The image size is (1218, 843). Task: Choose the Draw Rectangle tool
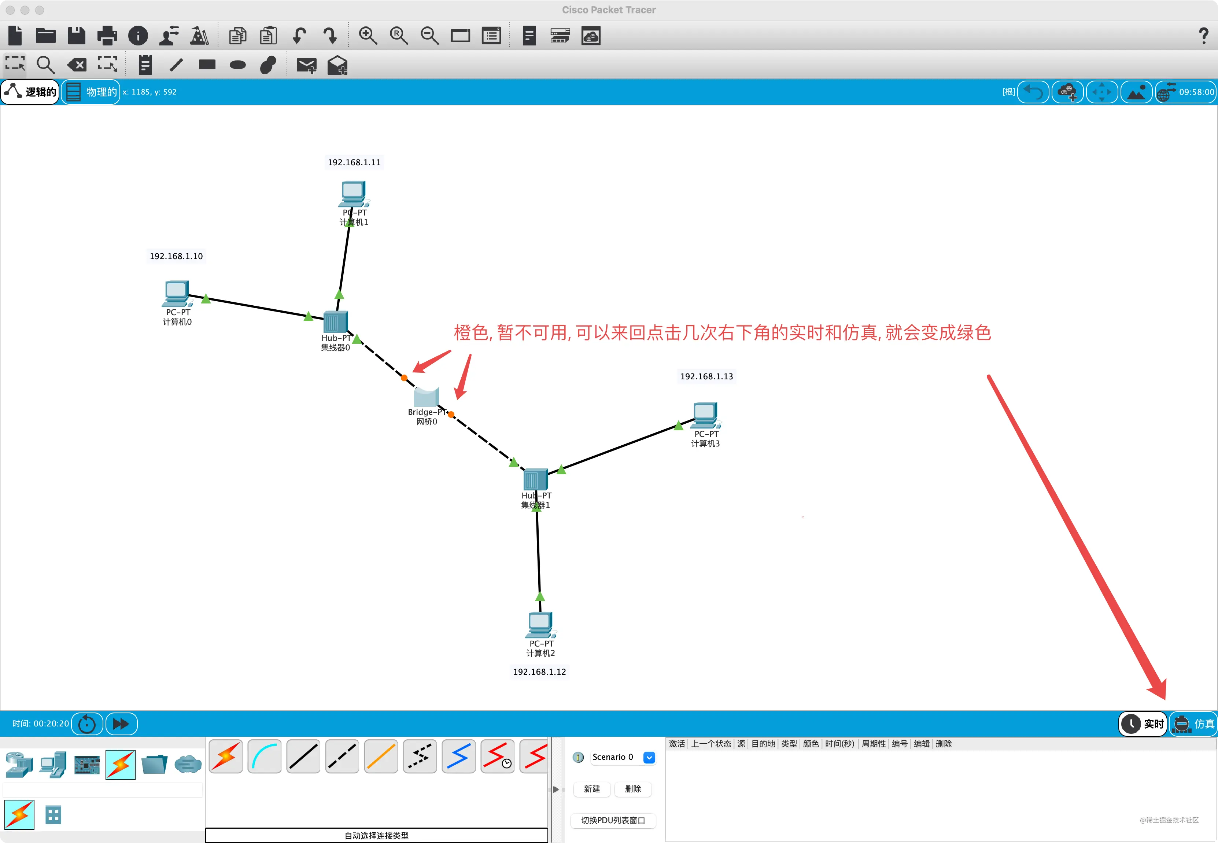[x=207, y=65]
